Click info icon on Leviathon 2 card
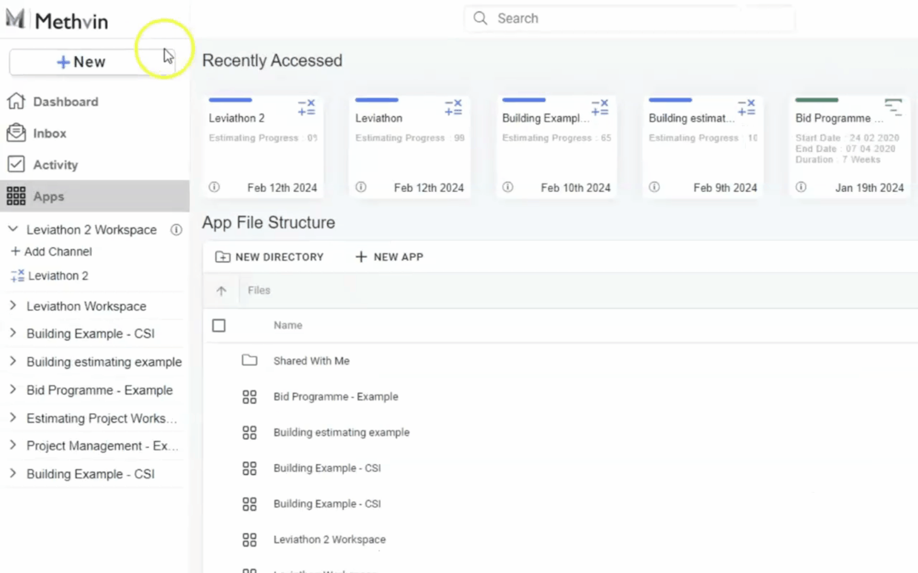 pyautogui.click(x=214, y=187)
